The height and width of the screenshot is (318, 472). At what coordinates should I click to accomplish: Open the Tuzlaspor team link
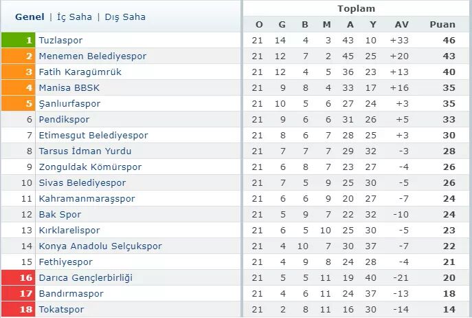pyautogui.click(x=61, y=40)
